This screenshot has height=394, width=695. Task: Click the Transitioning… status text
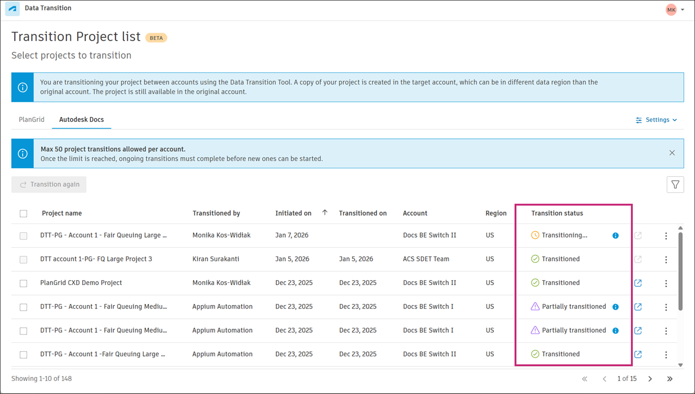pos(564,235)
